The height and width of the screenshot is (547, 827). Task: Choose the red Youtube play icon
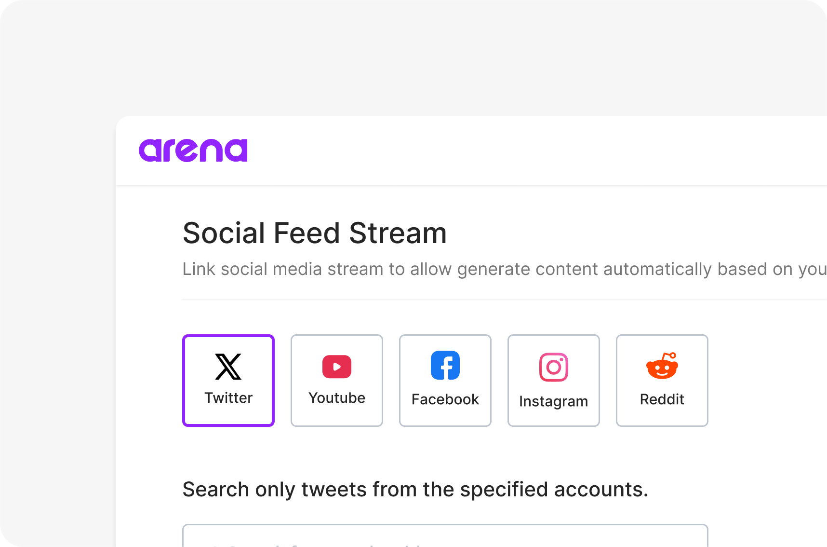[337, 367]
